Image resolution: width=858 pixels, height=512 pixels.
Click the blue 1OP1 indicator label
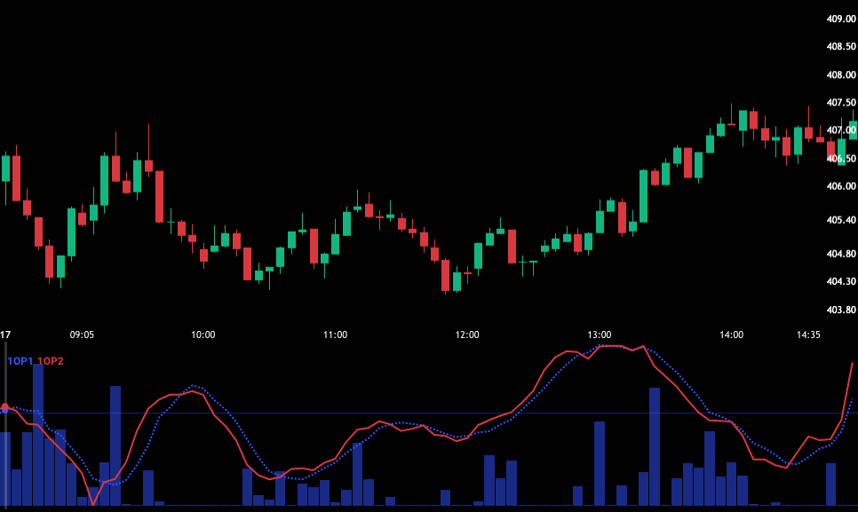tap(20, 361)
